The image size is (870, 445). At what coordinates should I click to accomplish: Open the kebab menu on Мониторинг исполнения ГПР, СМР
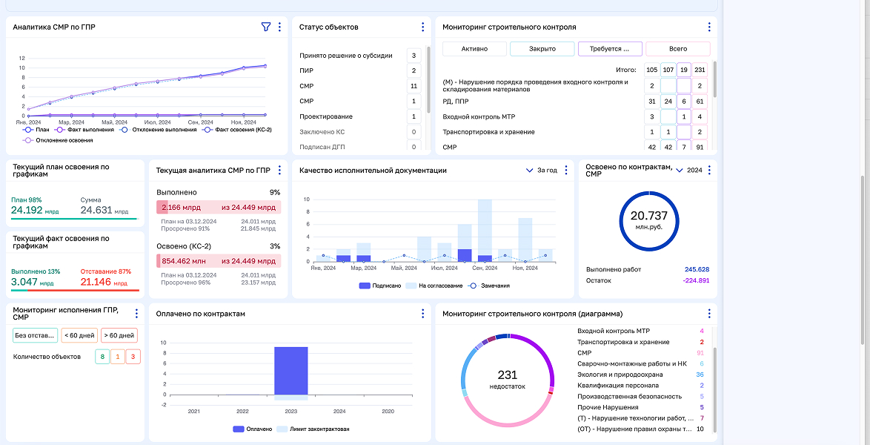point(136,313)
